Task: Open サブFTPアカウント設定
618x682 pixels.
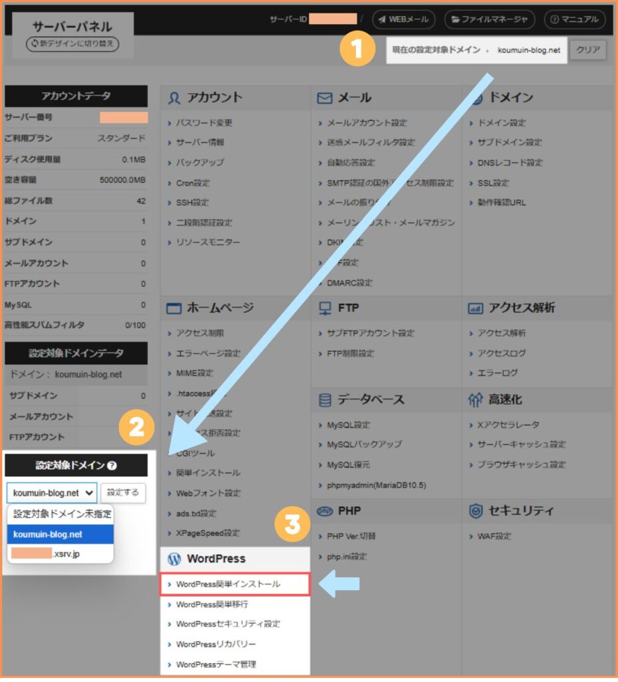Action: point(371,334)
